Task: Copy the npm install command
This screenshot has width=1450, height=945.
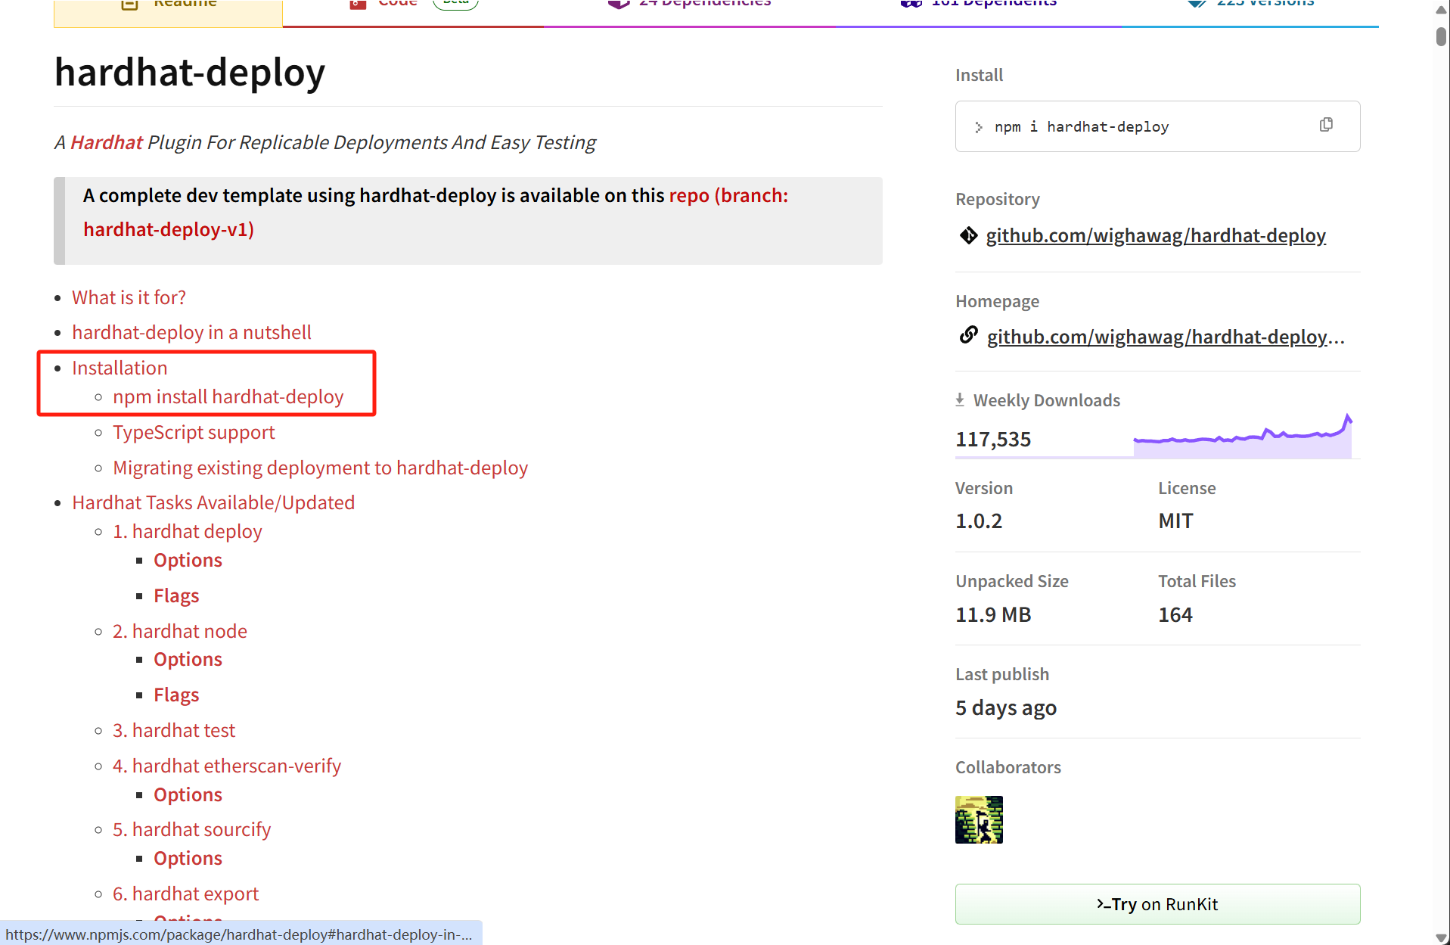Action: coord(1326,125)
